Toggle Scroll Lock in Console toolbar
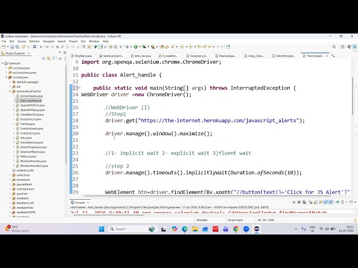This screenshot has width=358, height=268. [315, 202]
